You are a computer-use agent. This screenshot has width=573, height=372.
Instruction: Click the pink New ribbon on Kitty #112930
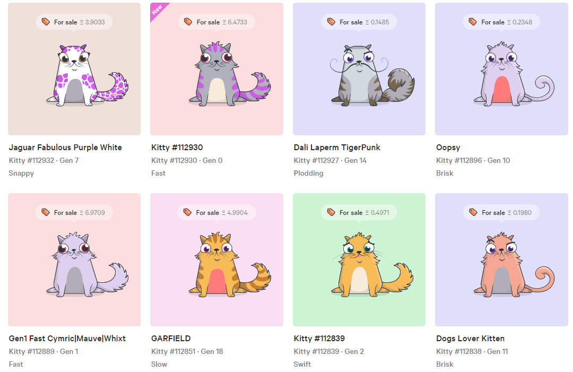click(x=159, y=11)
